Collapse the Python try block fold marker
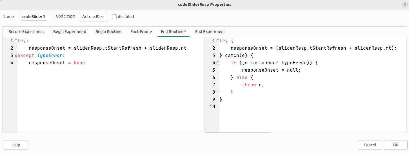 (x=16, y=41)
